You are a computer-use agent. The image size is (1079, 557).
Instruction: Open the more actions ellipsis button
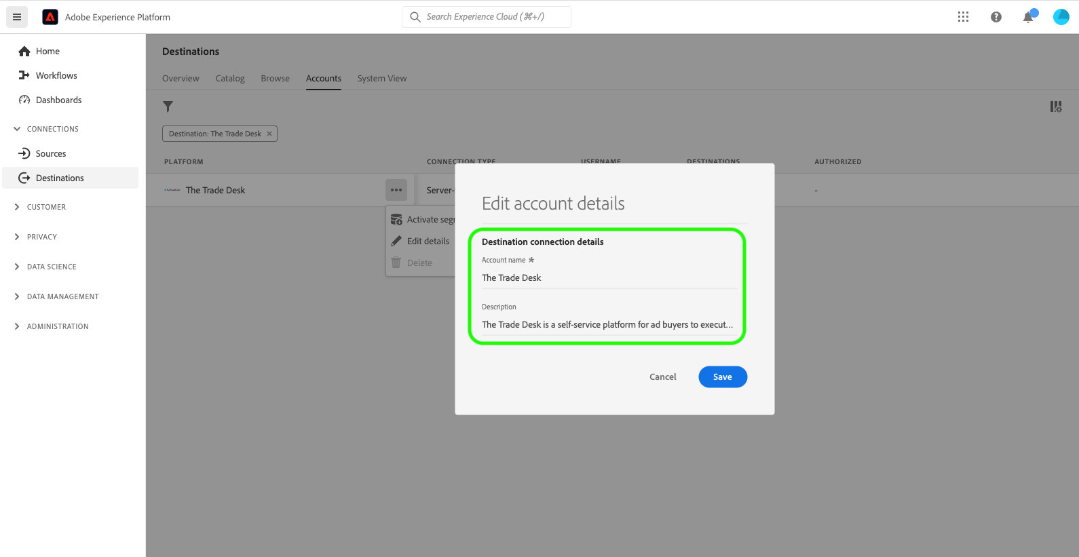[396, 190]
